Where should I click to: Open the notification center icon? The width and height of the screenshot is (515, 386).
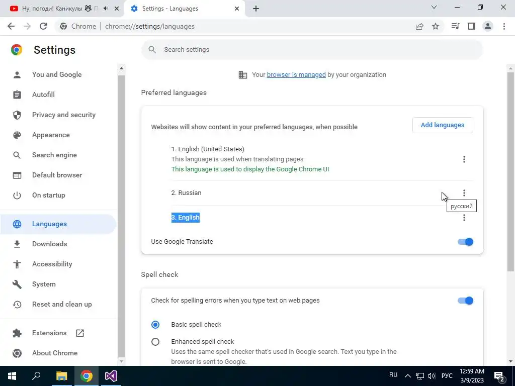[499, 376]
